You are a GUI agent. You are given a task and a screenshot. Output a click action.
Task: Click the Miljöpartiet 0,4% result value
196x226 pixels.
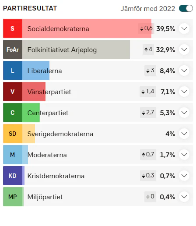click(168, 197)
